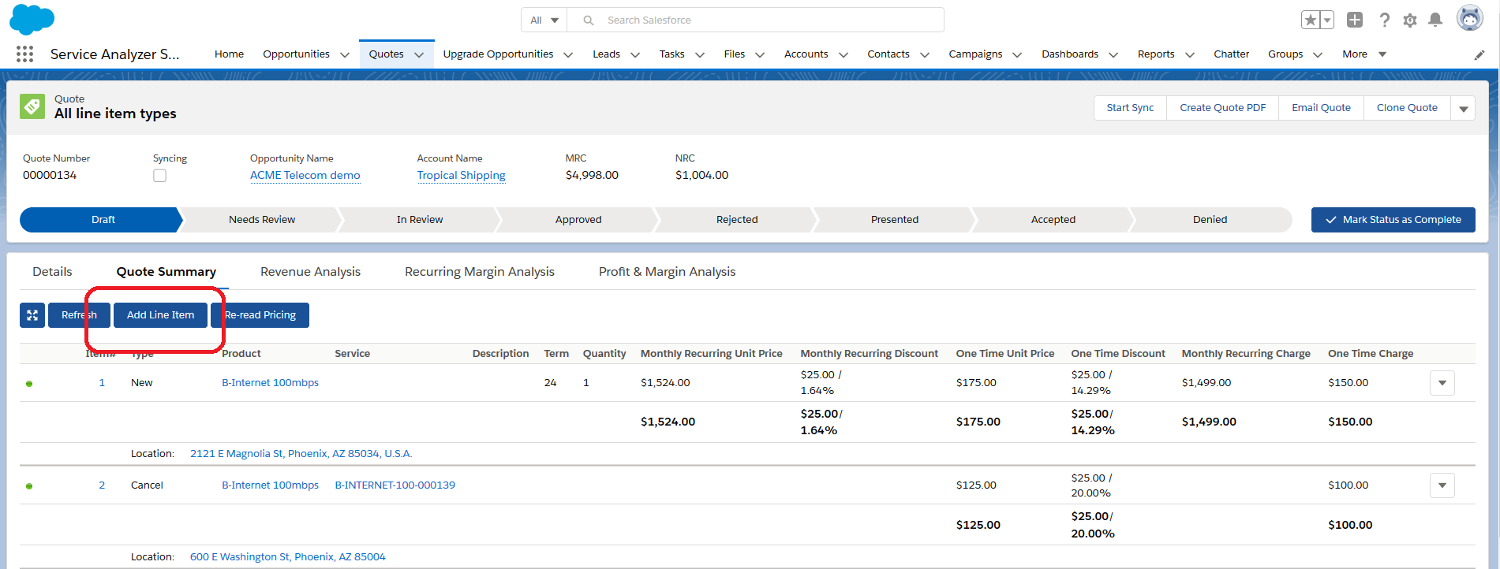Open B-INTERNET-100-000139 service link
Screen dimensions: 1500x569
click(395, 485)
